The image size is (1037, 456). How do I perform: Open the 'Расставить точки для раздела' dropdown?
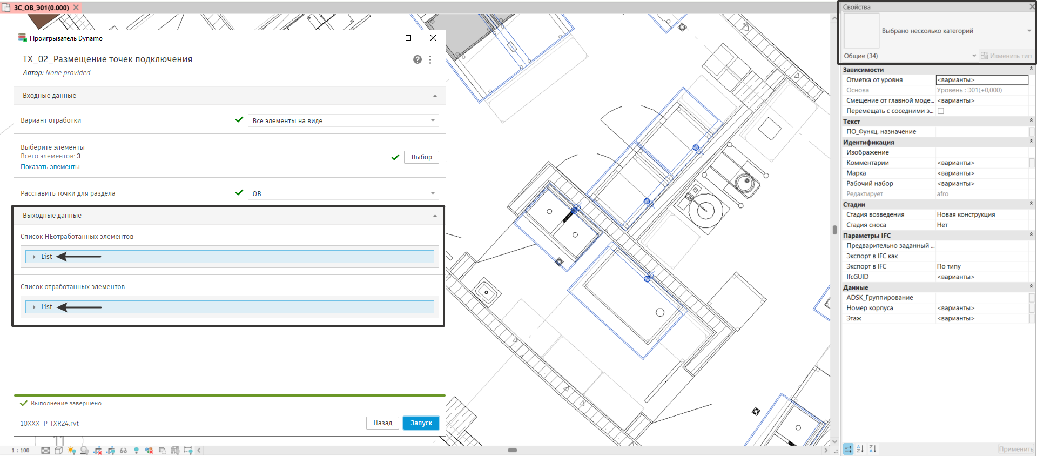click(343, 193)
